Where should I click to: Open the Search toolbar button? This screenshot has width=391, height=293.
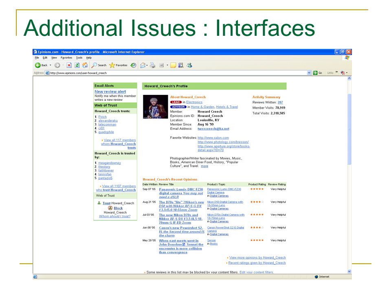click(x=99, y=65)
